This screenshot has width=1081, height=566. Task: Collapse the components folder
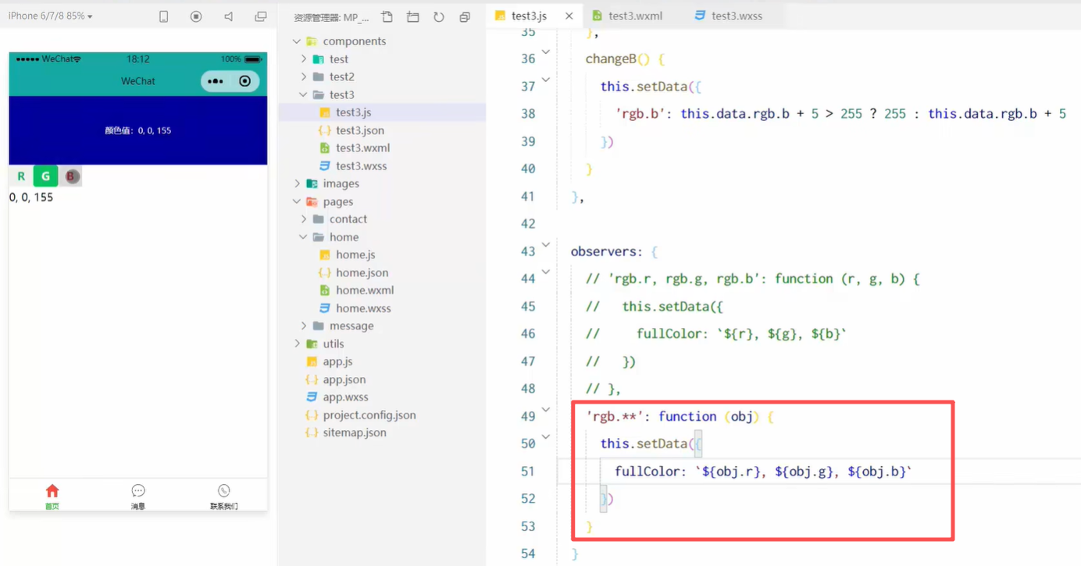(297, 41)
